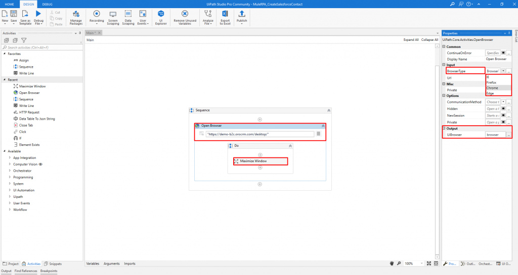The height and width of the screenshot is (275, 518).
Task: Open the Output panel
Action: tap(6, 271)
